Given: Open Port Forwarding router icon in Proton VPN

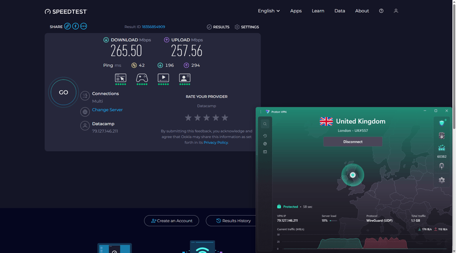Looking at the screenshot, I should tap(442, 148).
